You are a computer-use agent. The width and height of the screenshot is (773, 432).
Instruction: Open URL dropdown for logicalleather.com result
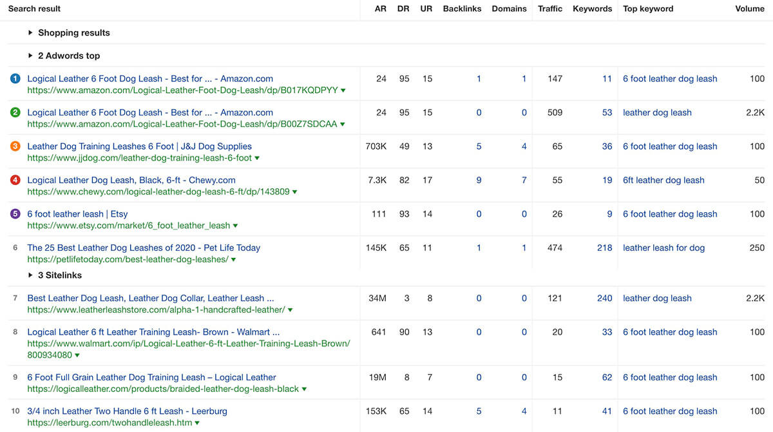(305, 389)
